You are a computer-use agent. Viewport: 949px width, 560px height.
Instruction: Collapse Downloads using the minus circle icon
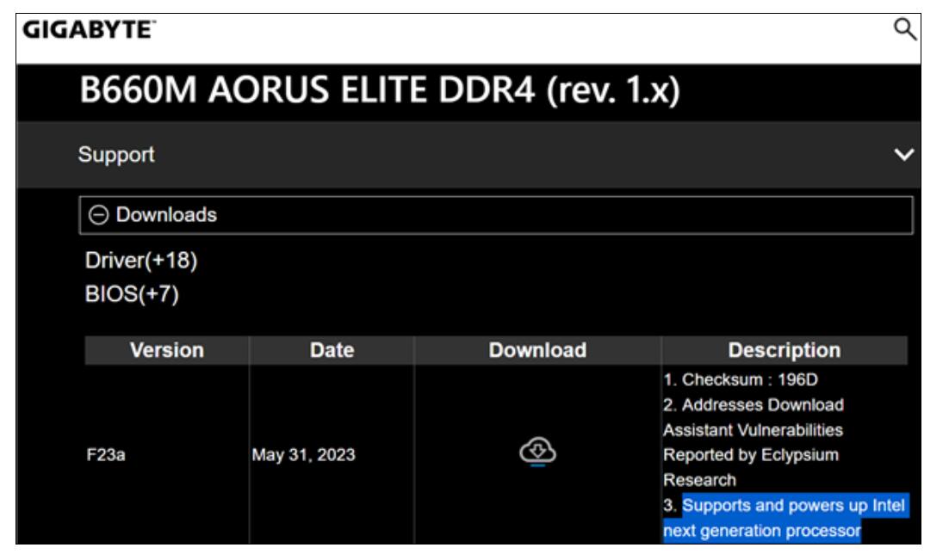[x=98, y=215]
